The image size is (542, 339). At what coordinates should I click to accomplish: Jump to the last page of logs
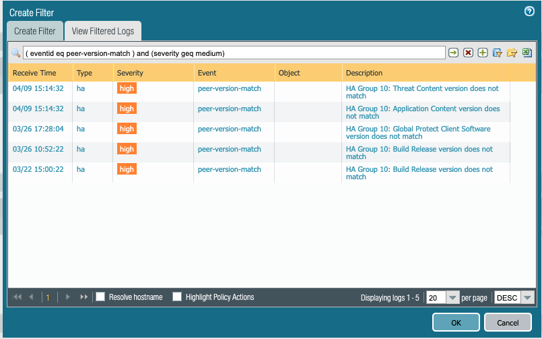[x=84, y=297]
